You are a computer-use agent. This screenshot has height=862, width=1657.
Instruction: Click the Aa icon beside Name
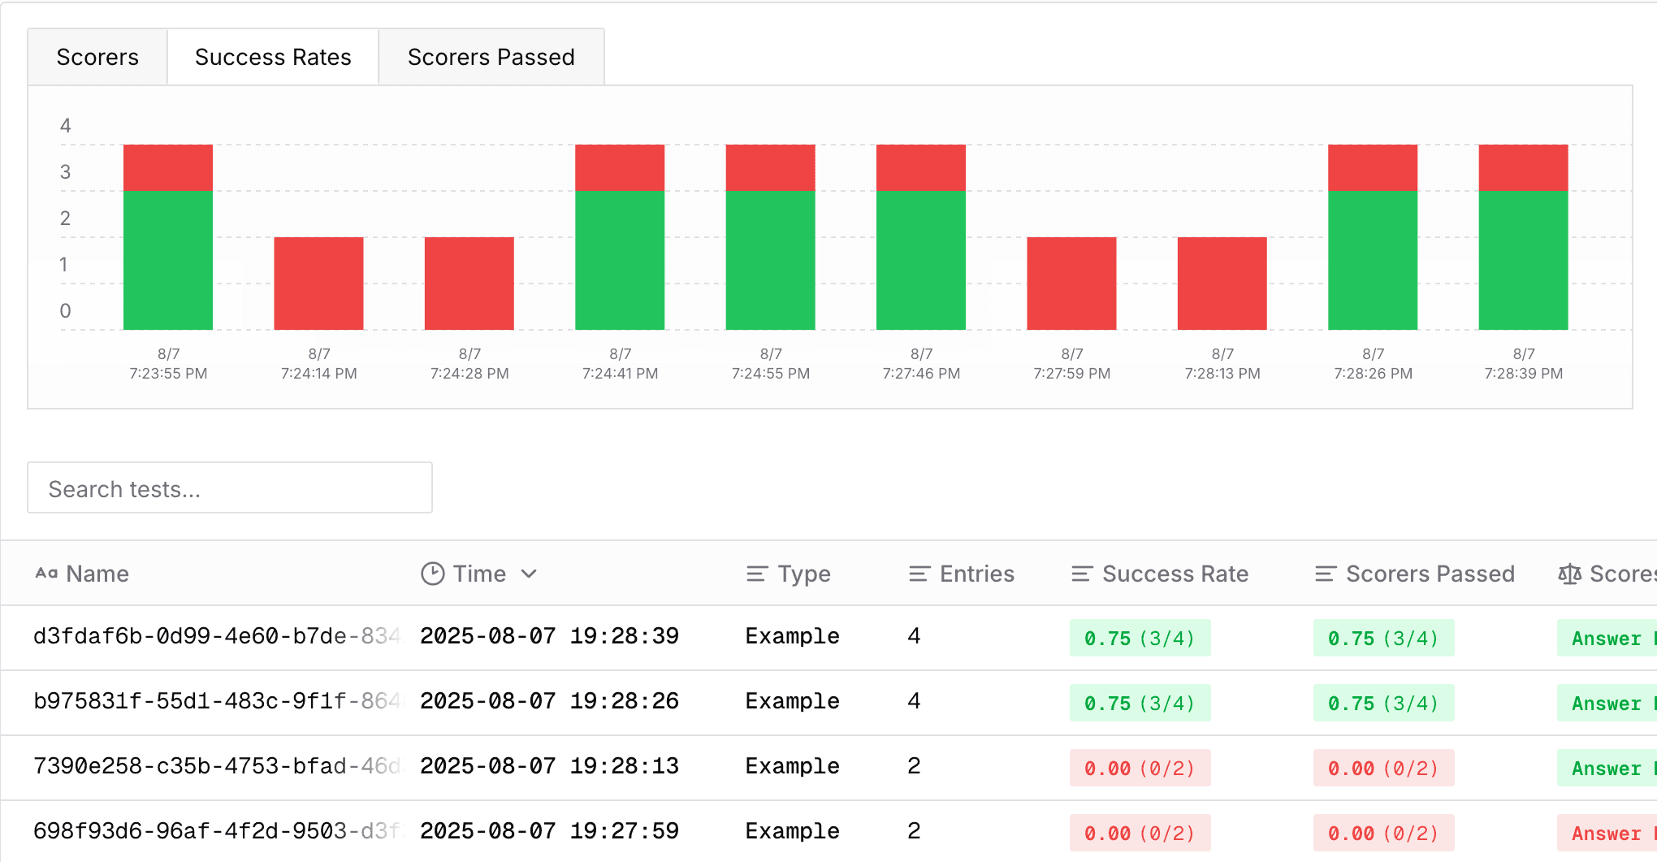pyautogui.click(x=46, y=574)
